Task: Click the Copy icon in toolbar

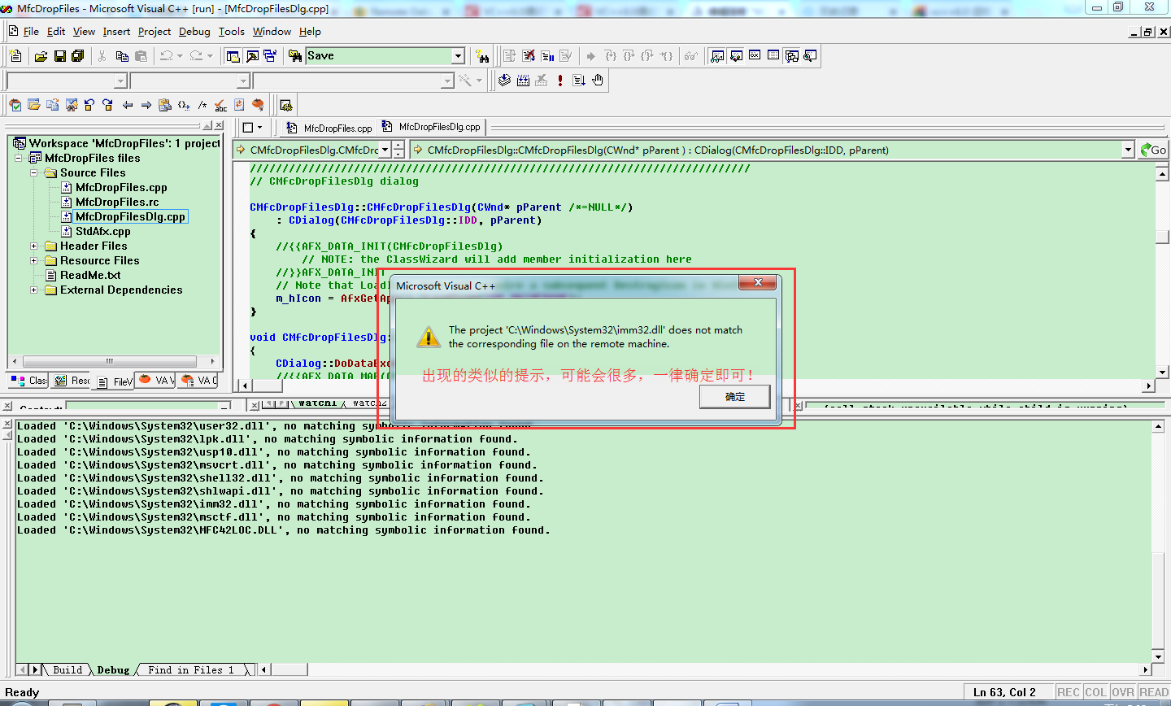Action: 122,56
